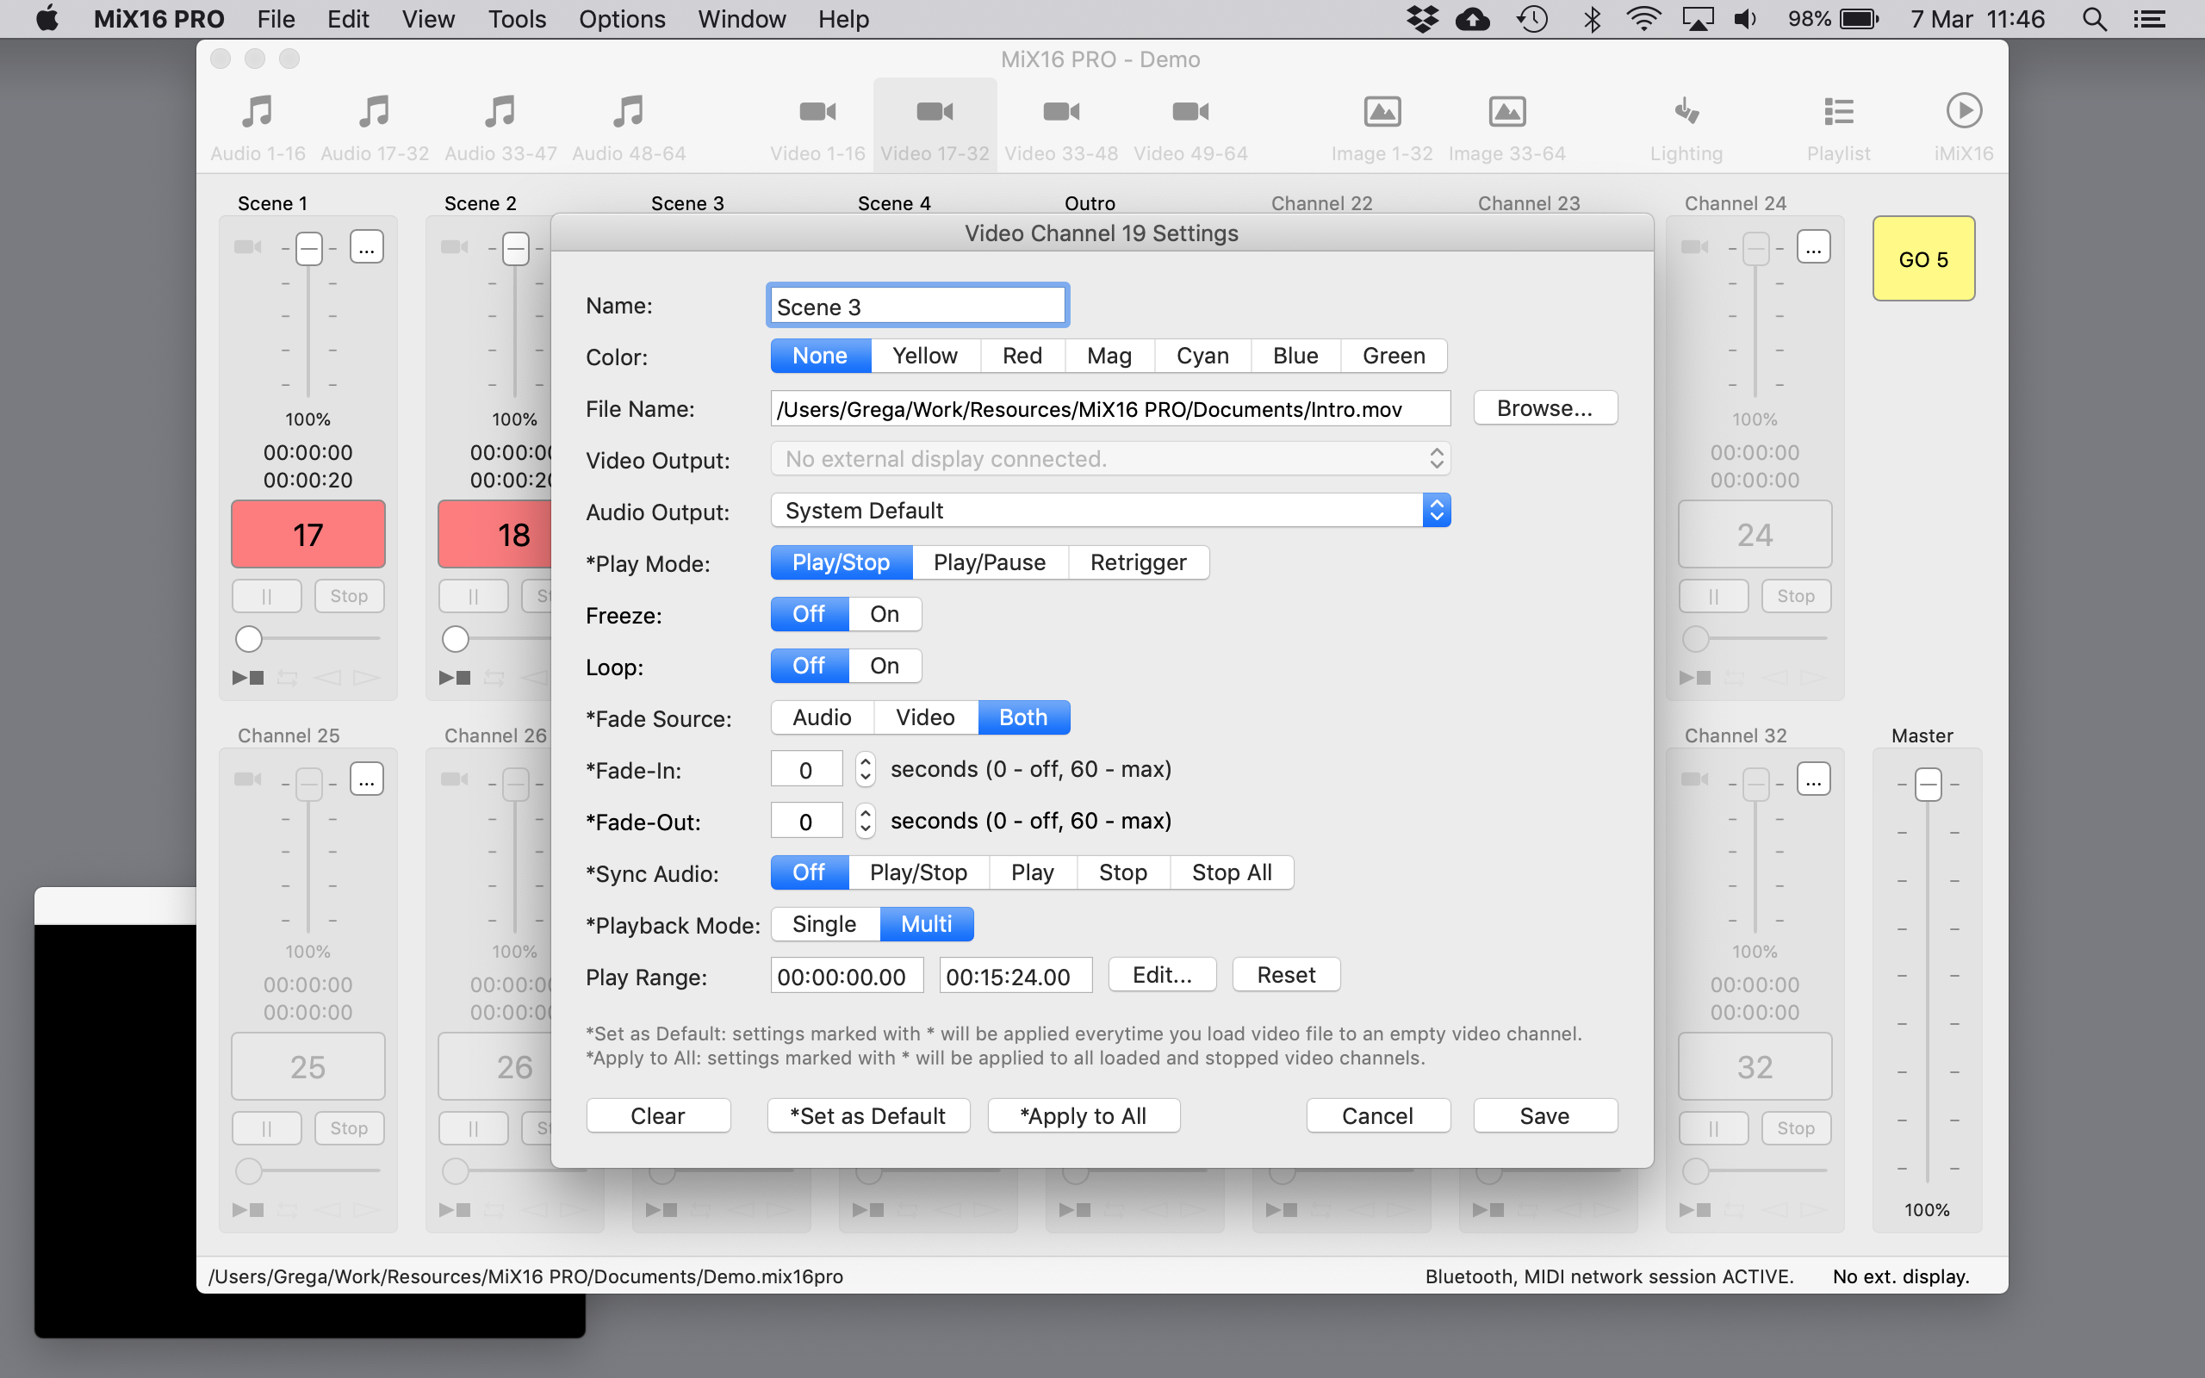Select Single playback mode
This screenshot has width=2205, height=1378.
point(823,924)
